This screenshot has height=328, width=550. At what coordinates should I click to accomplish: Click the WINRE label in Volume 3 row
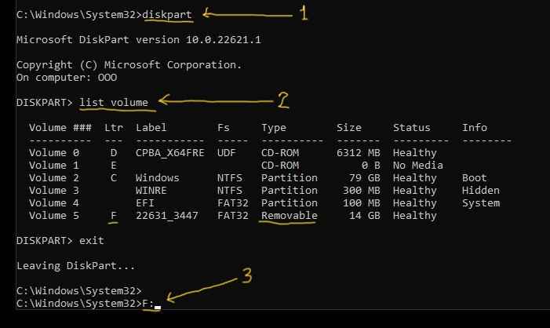151,191
